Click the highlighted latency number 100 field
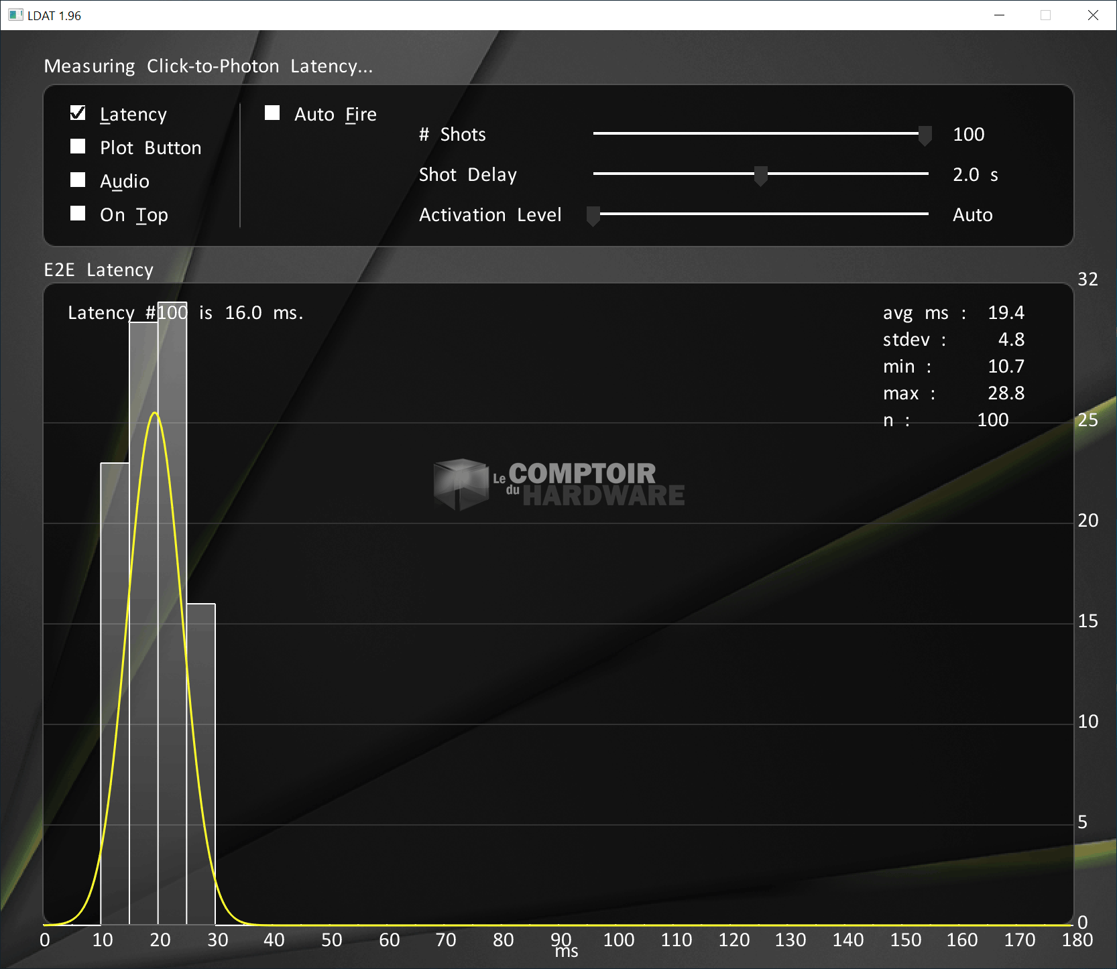Screen dimensions: 1117x969 tap(172, 312)
